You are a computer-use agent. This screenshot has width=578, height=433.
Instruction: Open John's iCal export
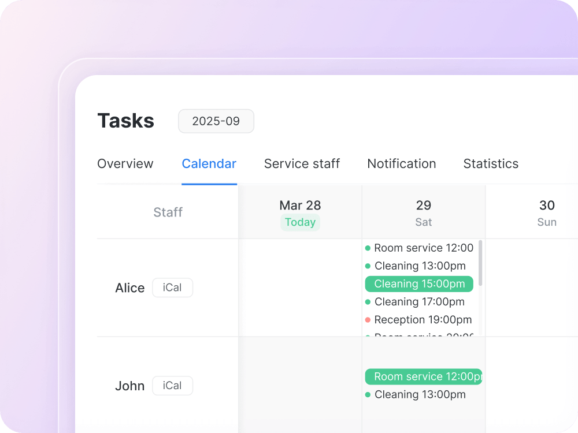pos(172,386)
